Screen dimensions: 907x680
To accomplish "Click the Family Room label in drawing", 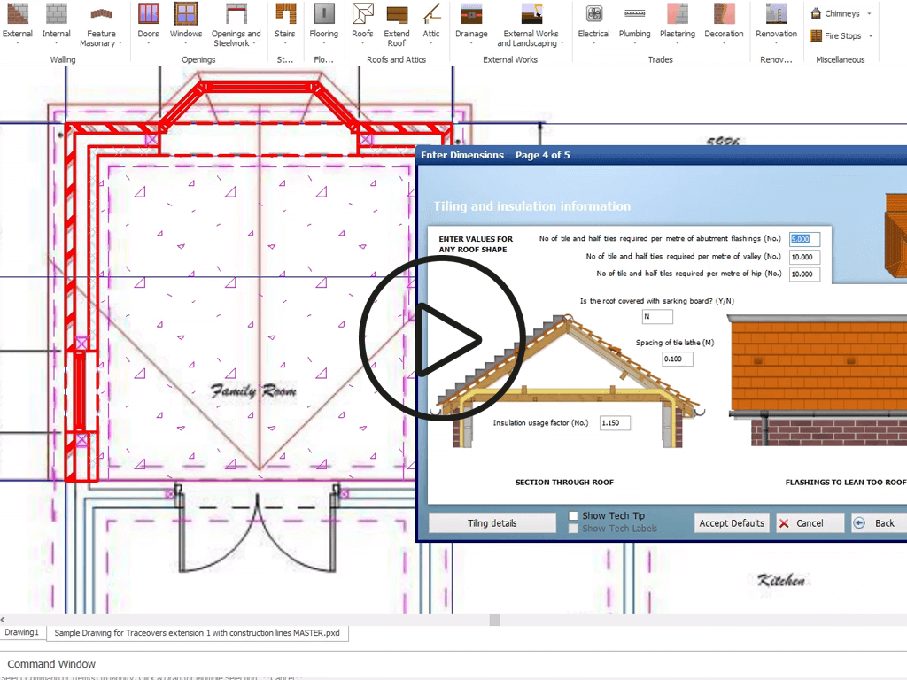I will click(x=253, y=391).
